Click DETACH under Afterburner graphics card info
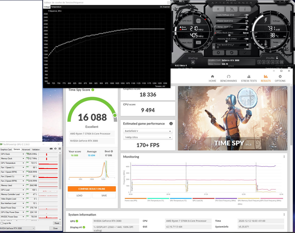 pos(231,66)
